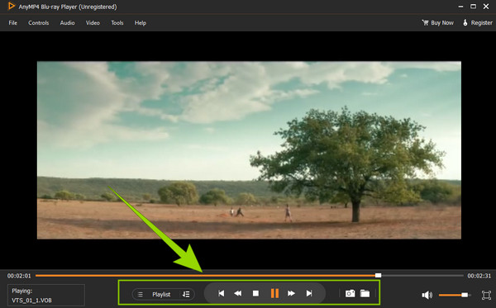Image resolution: width=496 pixels, height=308 pixels.
Task: Click the progress bar handle
Action: tap(378, 276)
